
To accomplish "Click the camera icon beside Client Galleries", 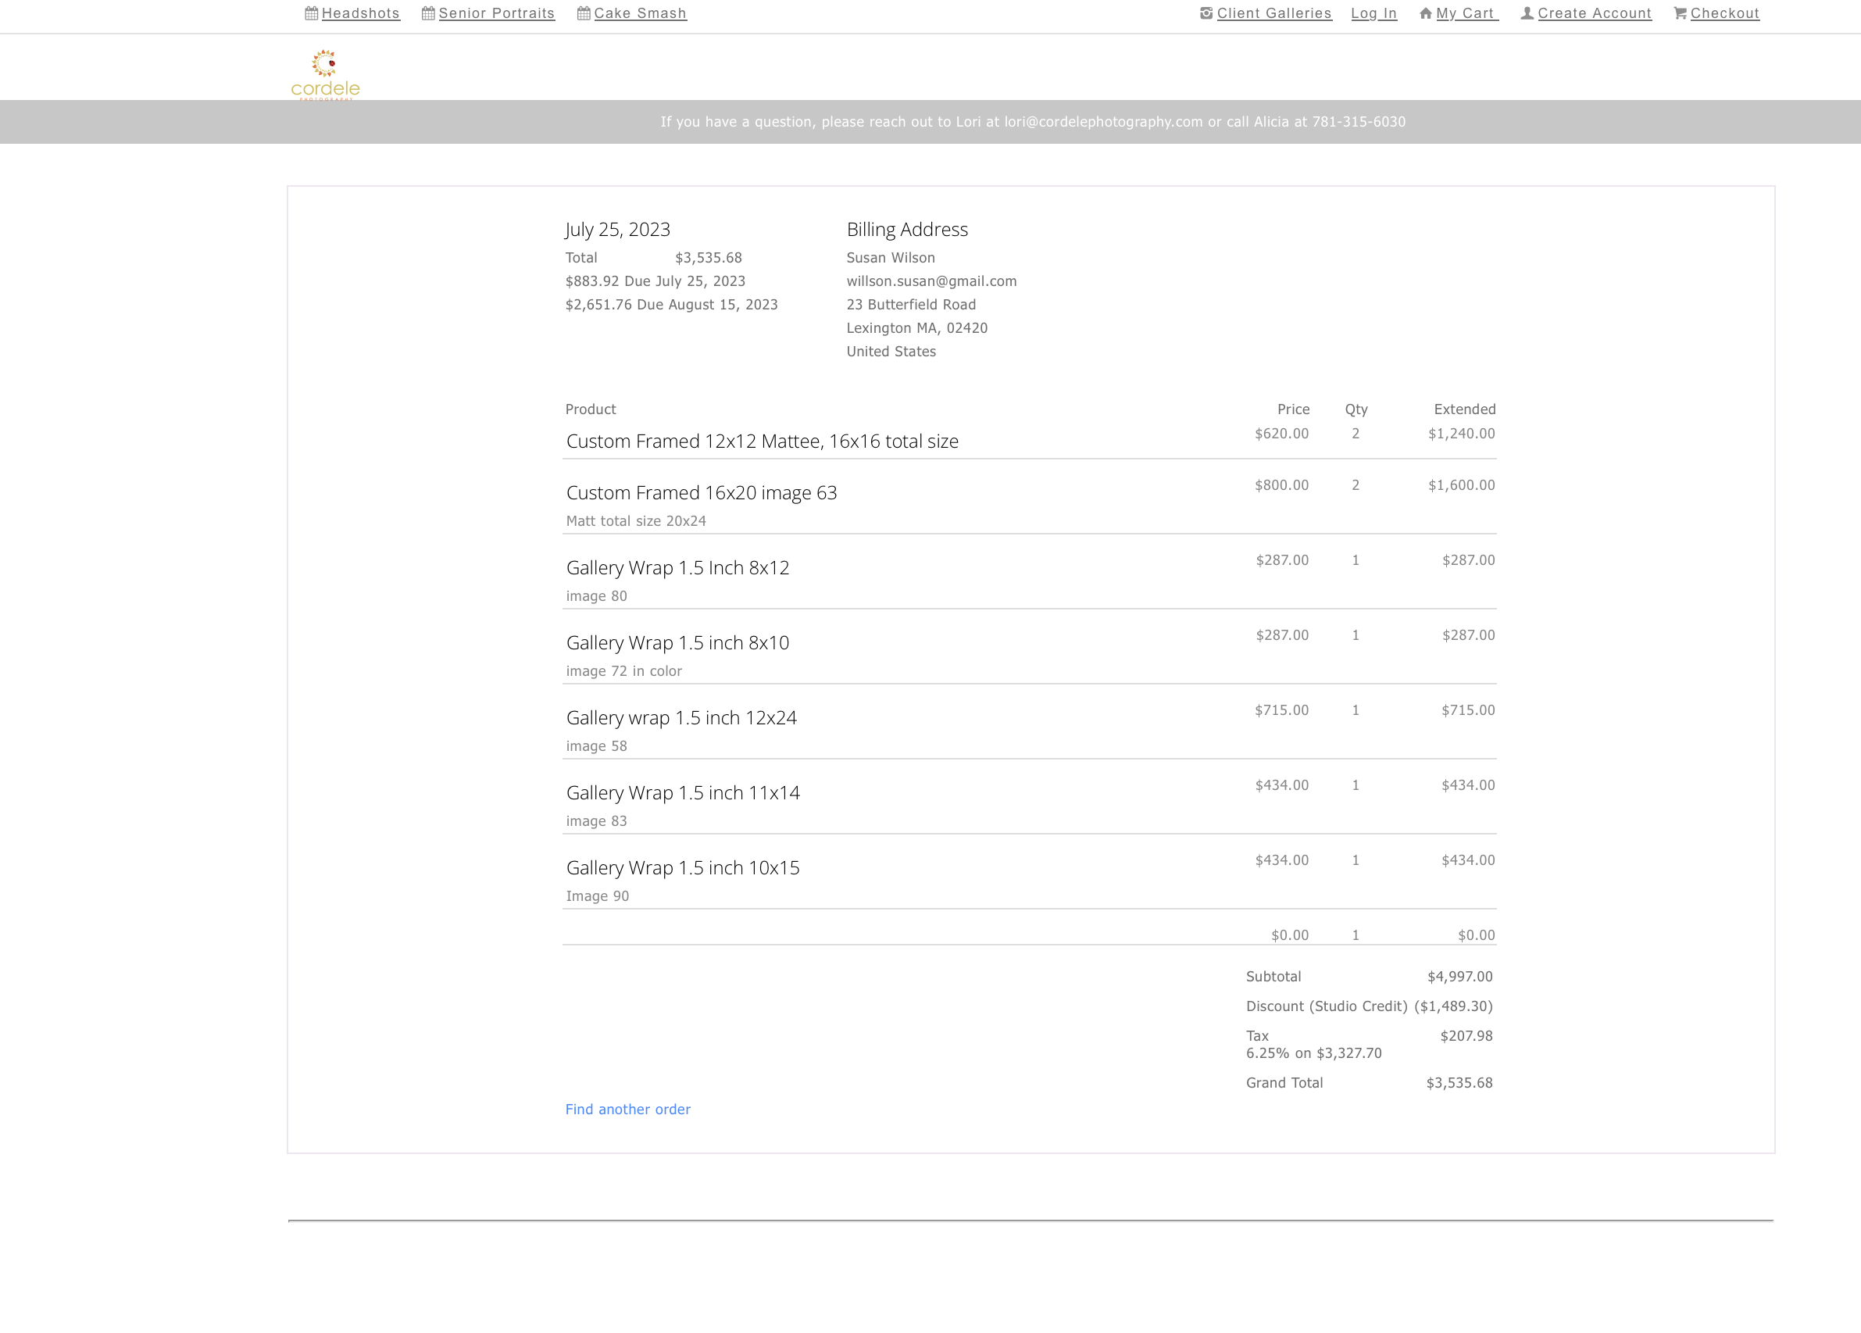I will coord(1206,13).
